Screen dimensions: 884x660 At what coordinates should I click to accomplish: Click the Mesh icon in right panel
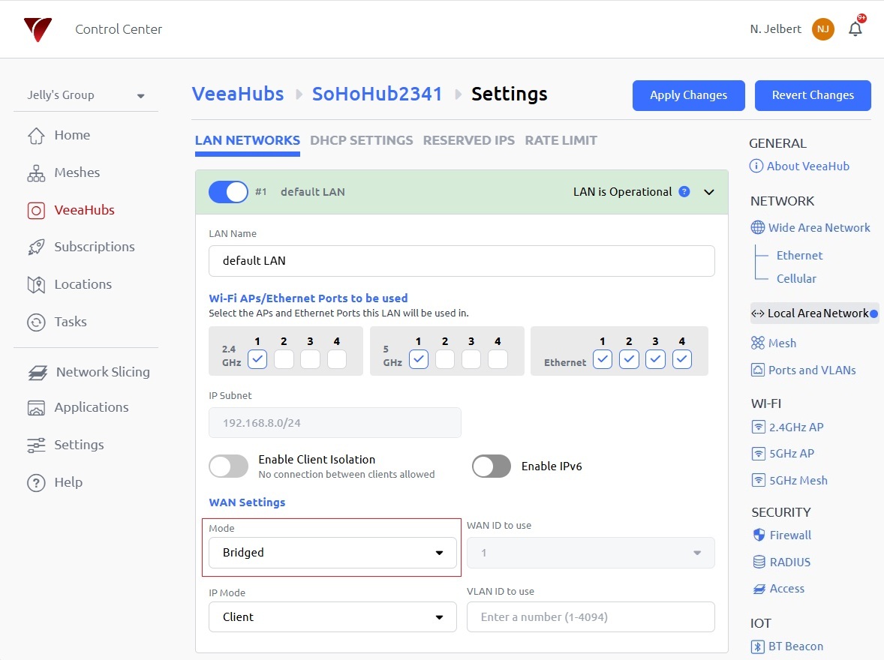click(758, 343)
